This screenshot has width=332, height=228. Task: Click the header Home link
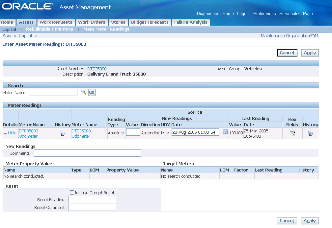228,13
